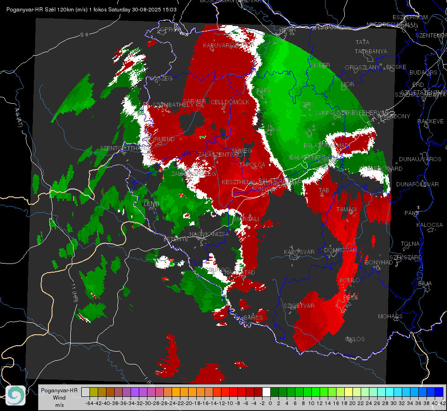
Task: Click the SZOMBATHELY city label
Action: tap(173, 105)
